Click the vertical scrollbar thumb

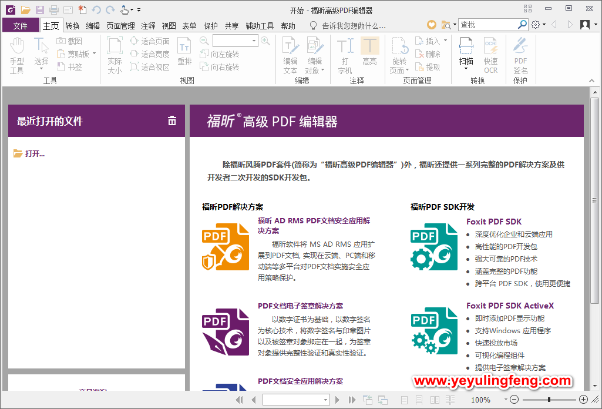tap(594, 200)
